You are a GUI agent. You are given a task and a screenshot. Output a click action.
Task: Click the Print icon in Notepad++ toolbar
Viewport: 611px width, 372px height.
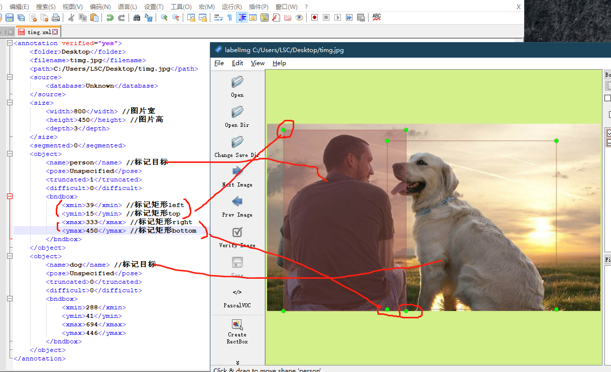pos(56,18)
